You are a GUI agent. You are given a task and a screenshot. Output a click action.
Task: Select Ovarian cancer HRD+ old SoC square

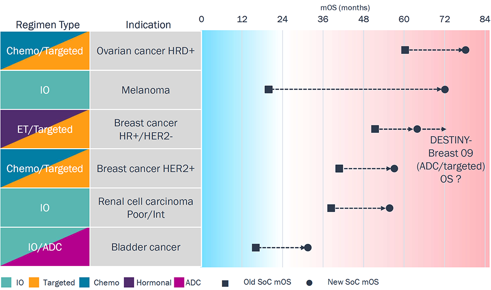point(405,50)
